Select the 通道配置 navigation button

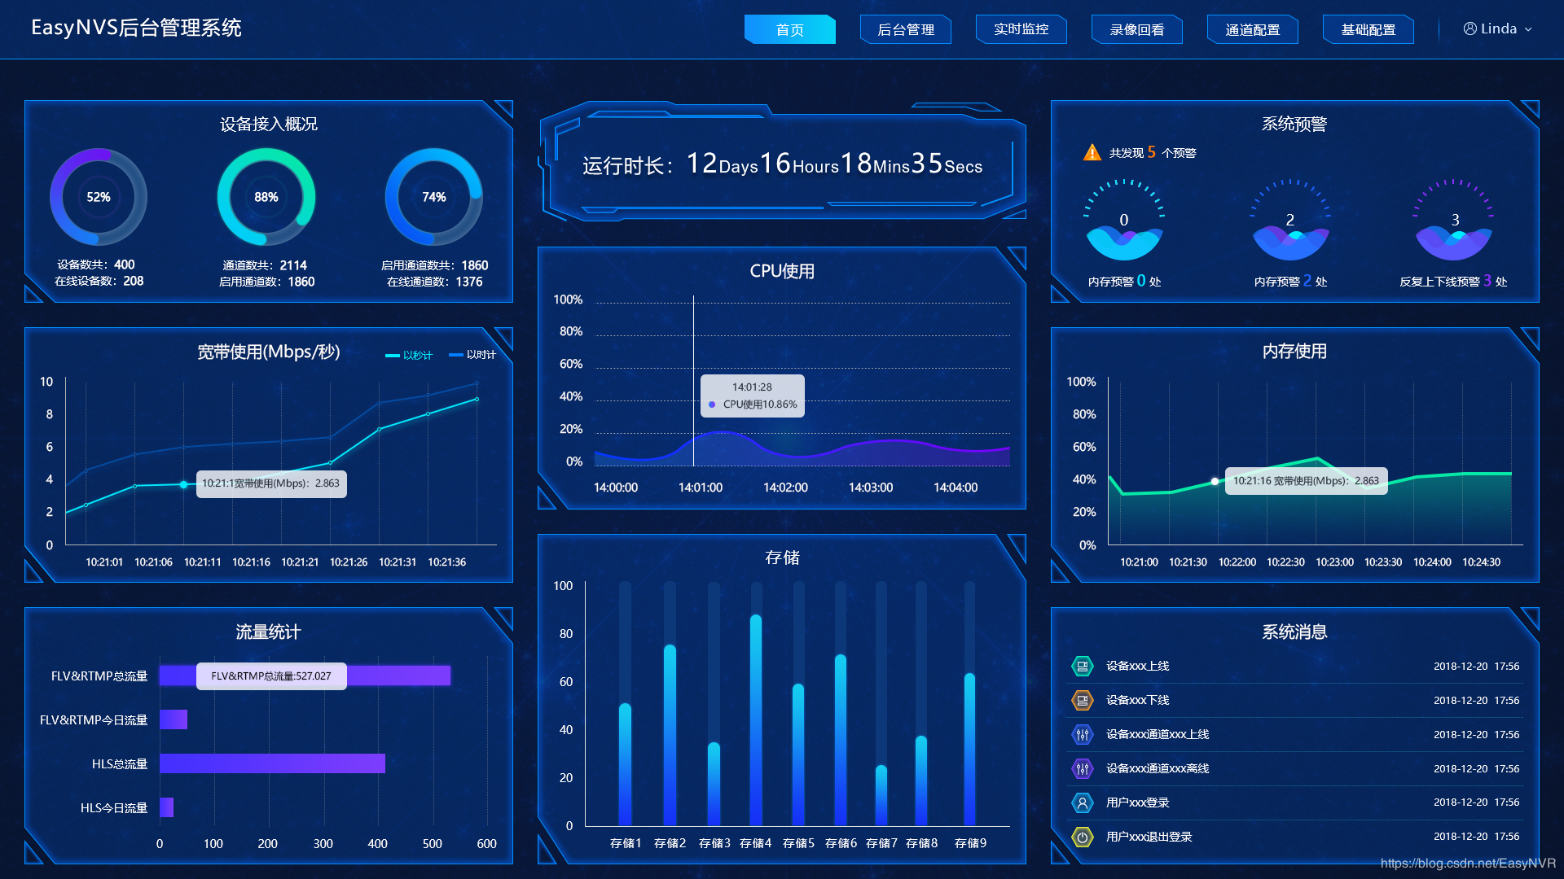coord(1252,30)
